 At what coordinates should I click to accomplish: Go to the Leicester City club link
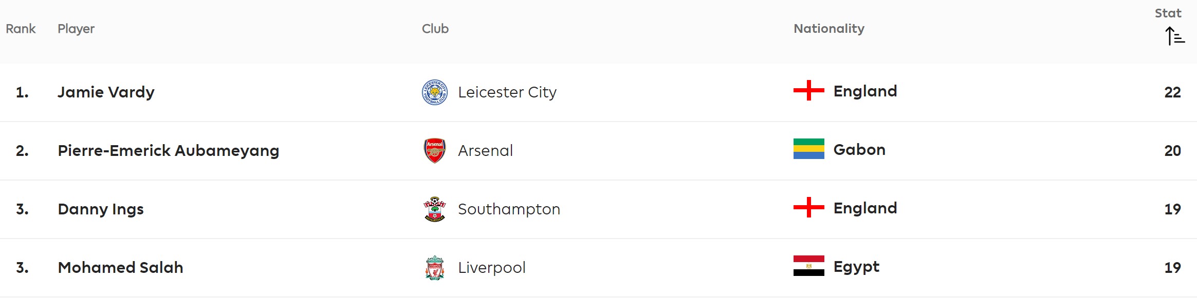507,92
